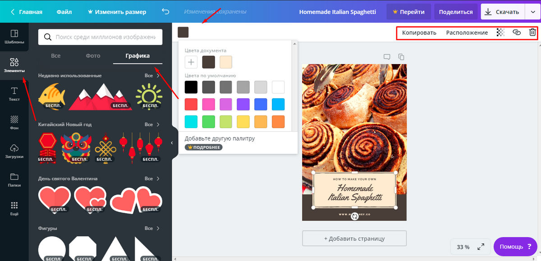Open the transparency checkerboard icon
Screen dimensions: 541x261
[x=500, y=32]
